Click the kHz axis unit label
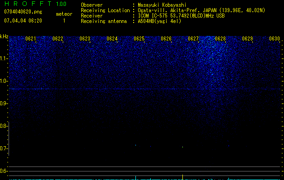Viewport: 284px width, 180px height. [x=4, y=36]
